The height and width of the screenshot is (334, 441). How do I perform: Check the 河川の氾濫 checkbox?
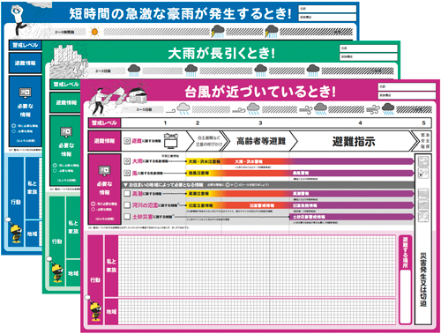127,205
